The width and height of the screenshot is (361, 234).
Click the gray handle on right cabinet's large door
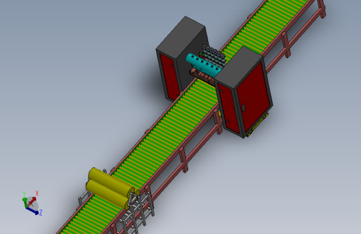(x=243, y=107)
